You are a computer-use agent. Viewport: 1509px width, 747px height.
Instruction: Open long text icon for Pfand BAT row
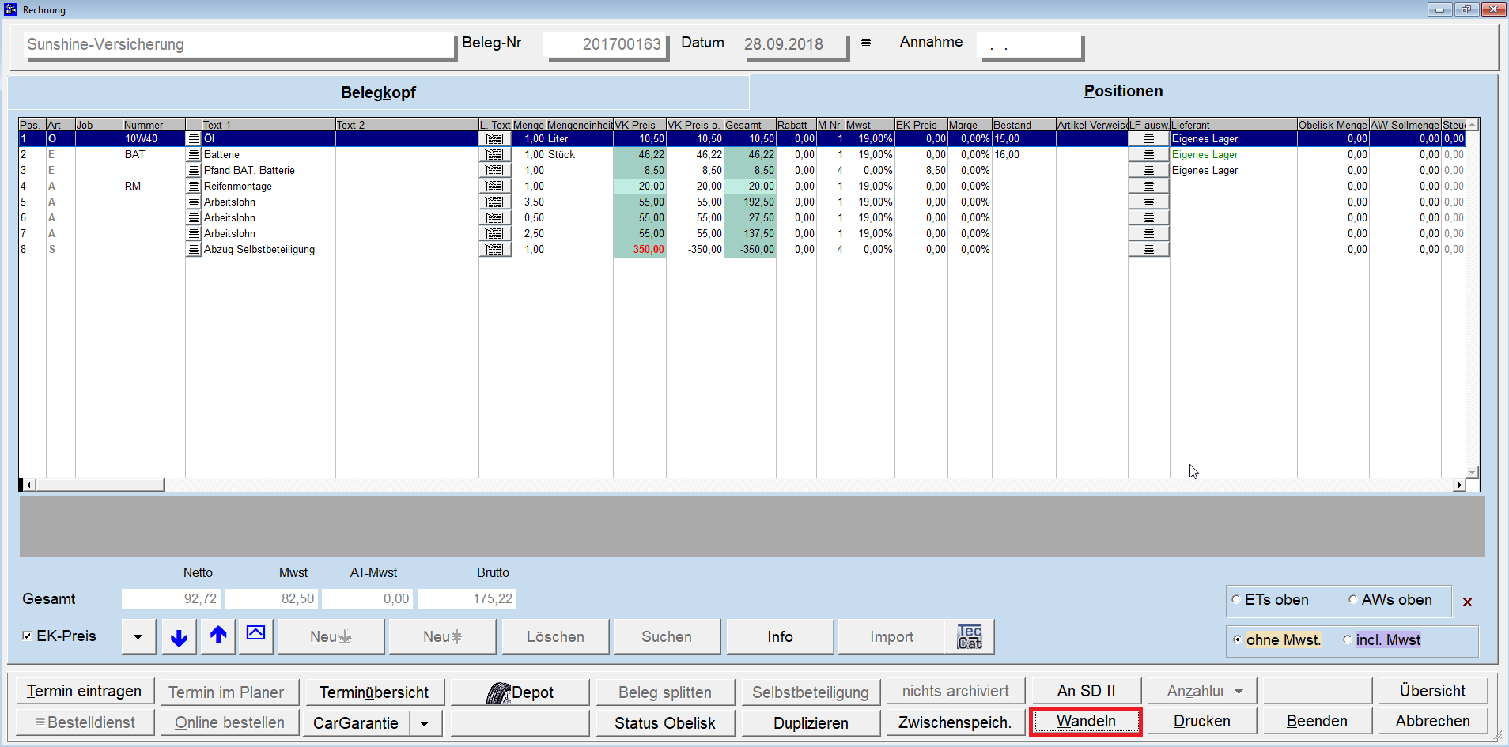pos(495,171)
